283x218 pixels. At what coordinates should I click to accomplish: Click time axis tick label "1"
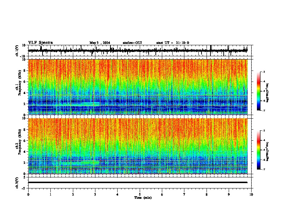50,194
